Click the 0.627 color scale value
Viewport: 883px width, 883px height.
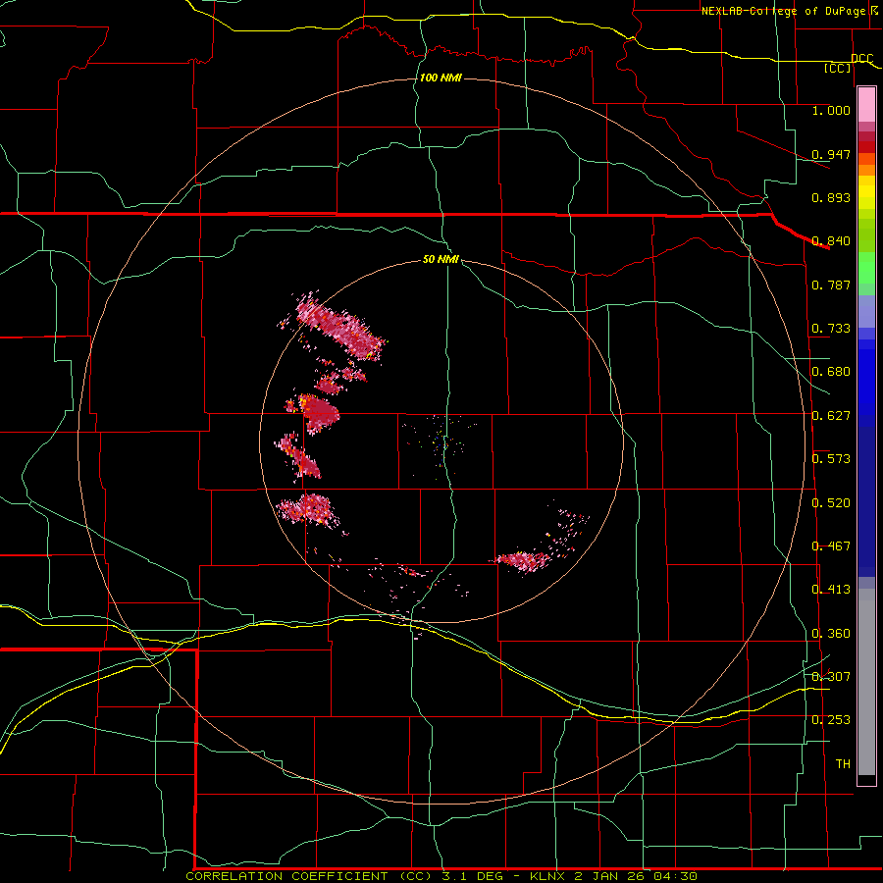(831, 416)
